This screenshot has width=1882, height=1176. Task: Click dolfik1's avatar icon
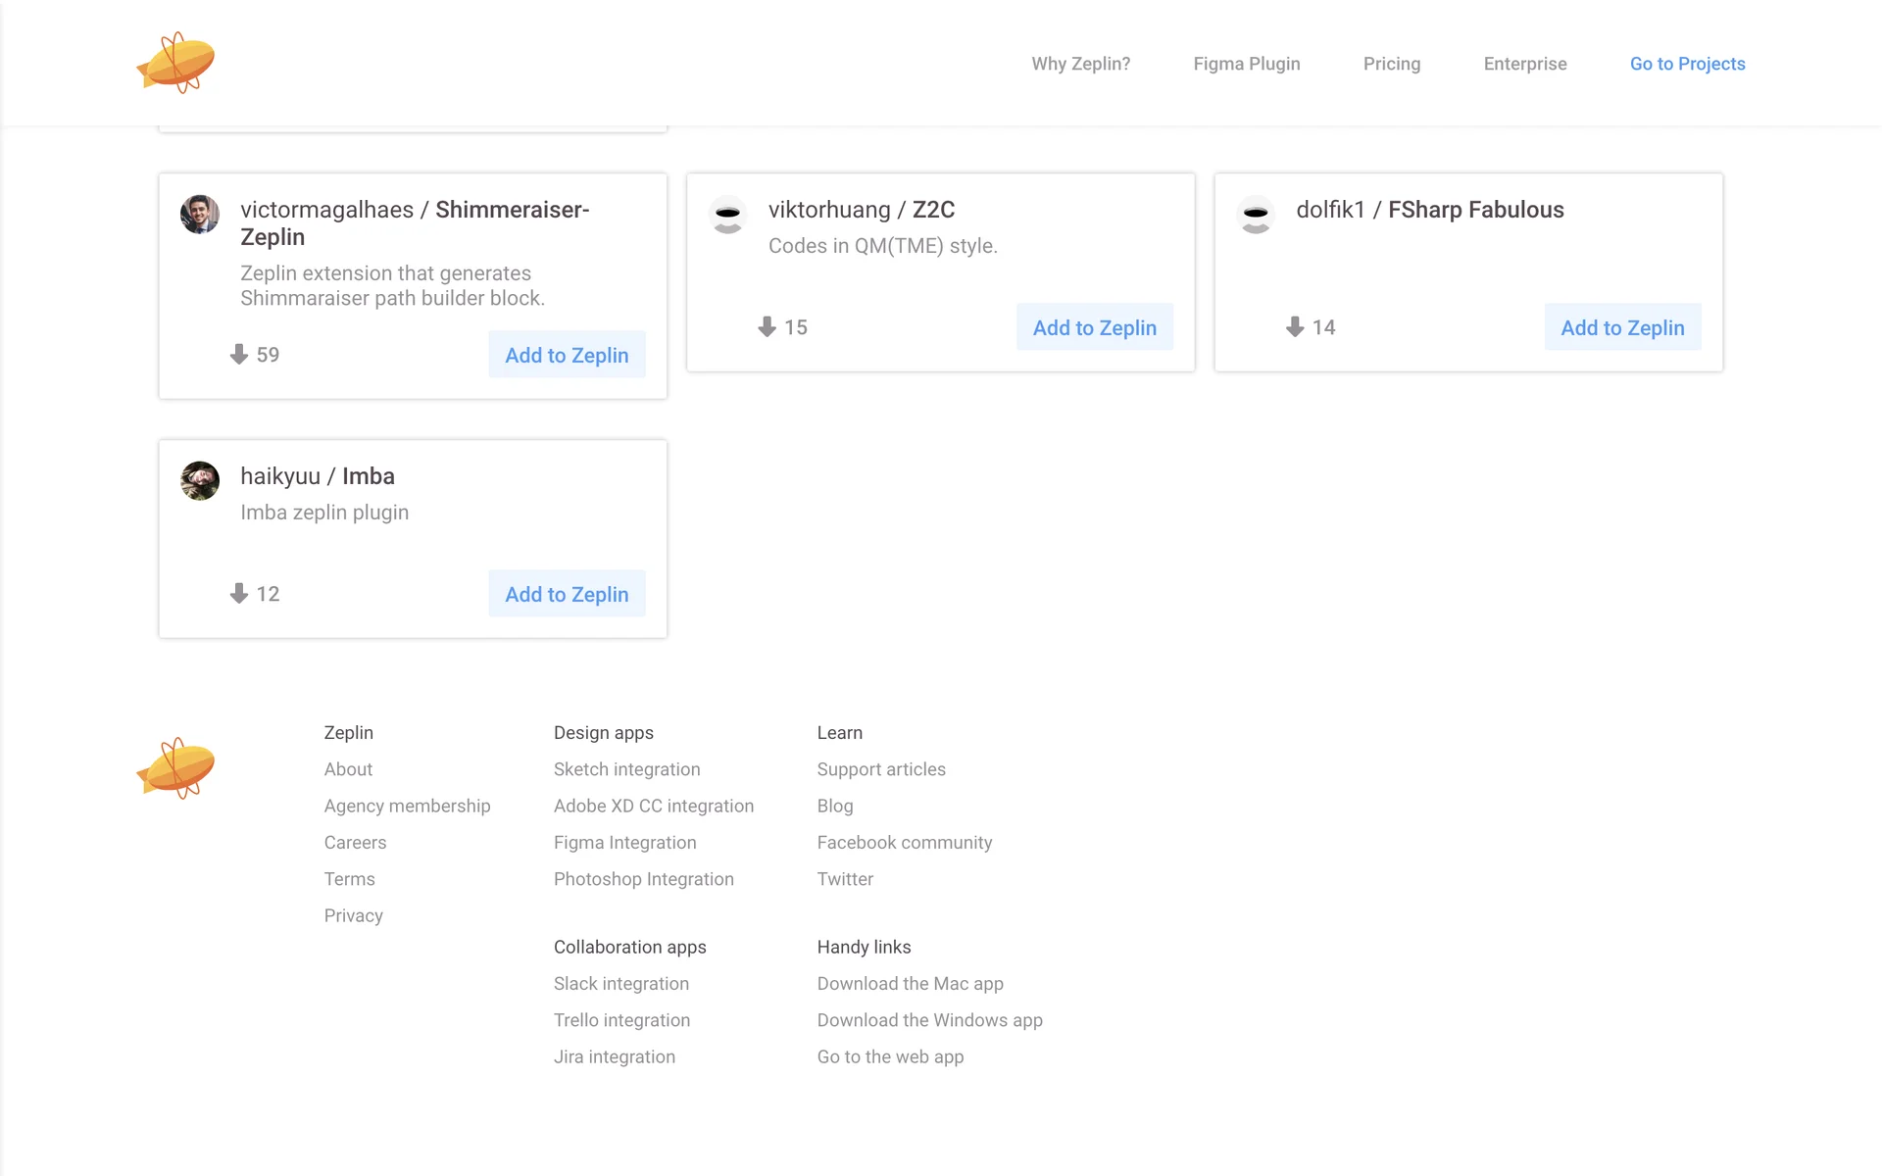click(1256, 214)
